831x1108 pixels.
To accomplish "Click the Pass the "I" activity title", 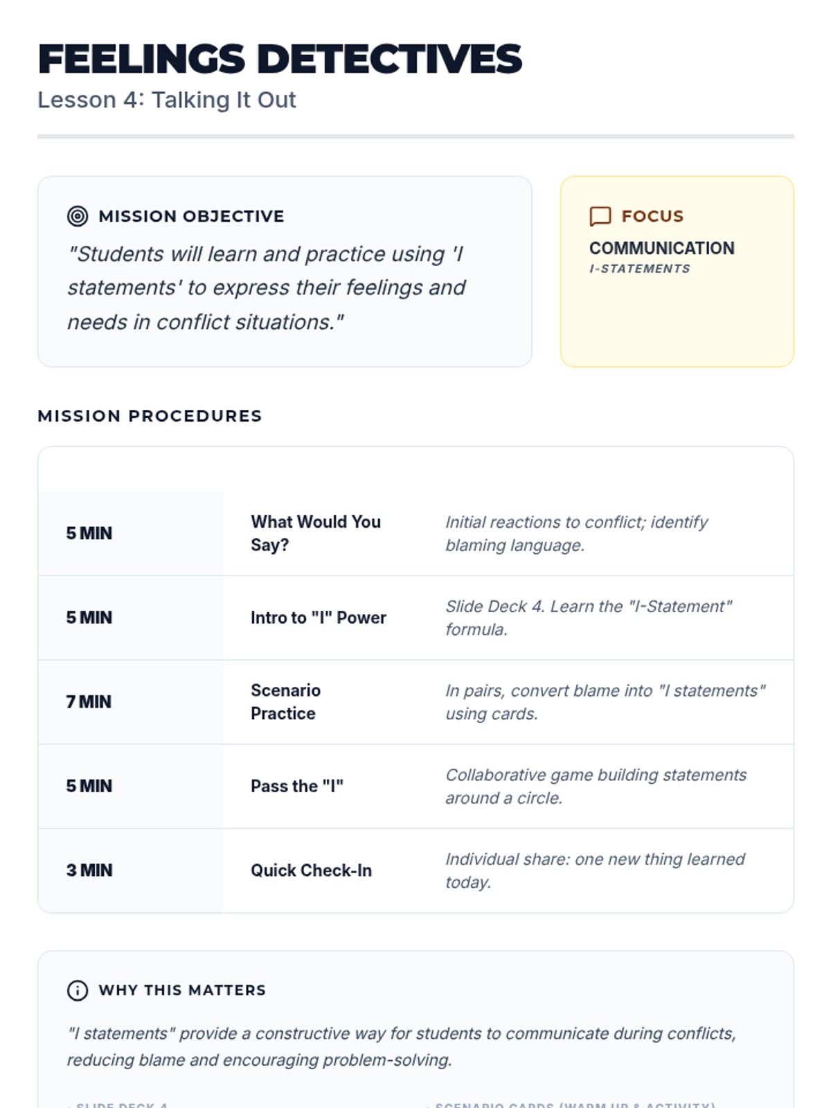I will pyautogui.click(x=297, y=786).
